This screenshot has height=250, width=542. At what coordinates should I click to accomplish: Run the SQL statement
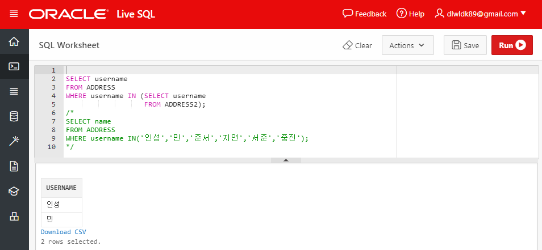coord(512,45)
